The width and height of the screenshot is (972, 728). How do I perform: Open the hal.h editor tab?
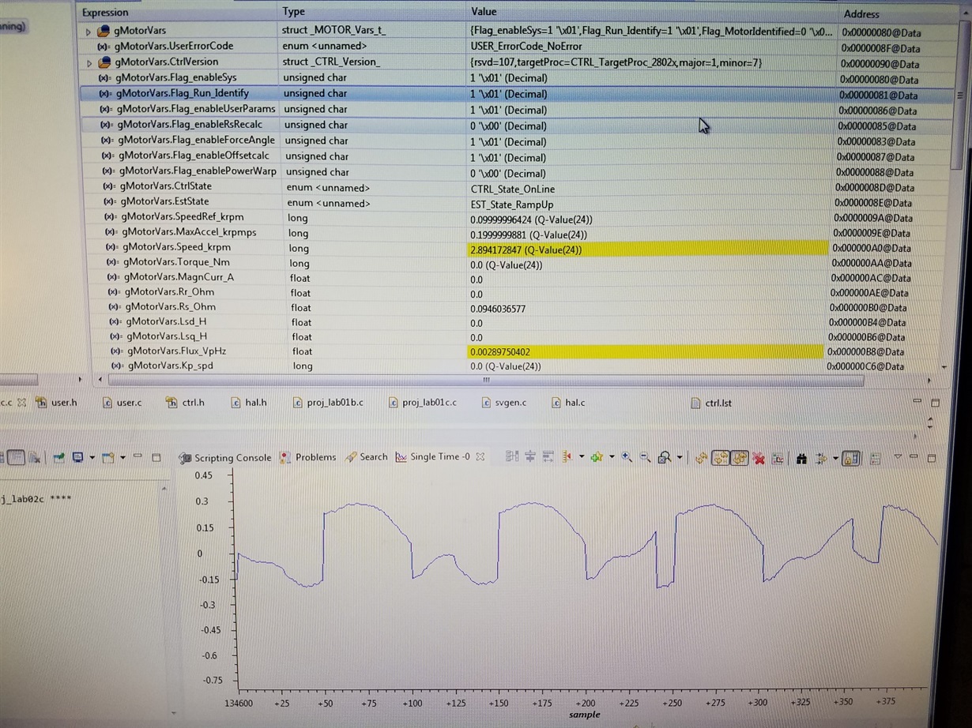(x=249, y=403)
